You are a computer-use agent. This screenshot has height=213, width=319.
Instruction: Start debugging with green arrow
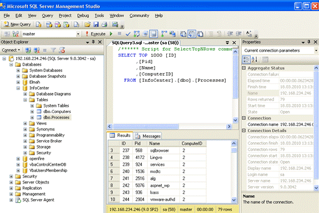pyautogui.click(x=111, y=34)
